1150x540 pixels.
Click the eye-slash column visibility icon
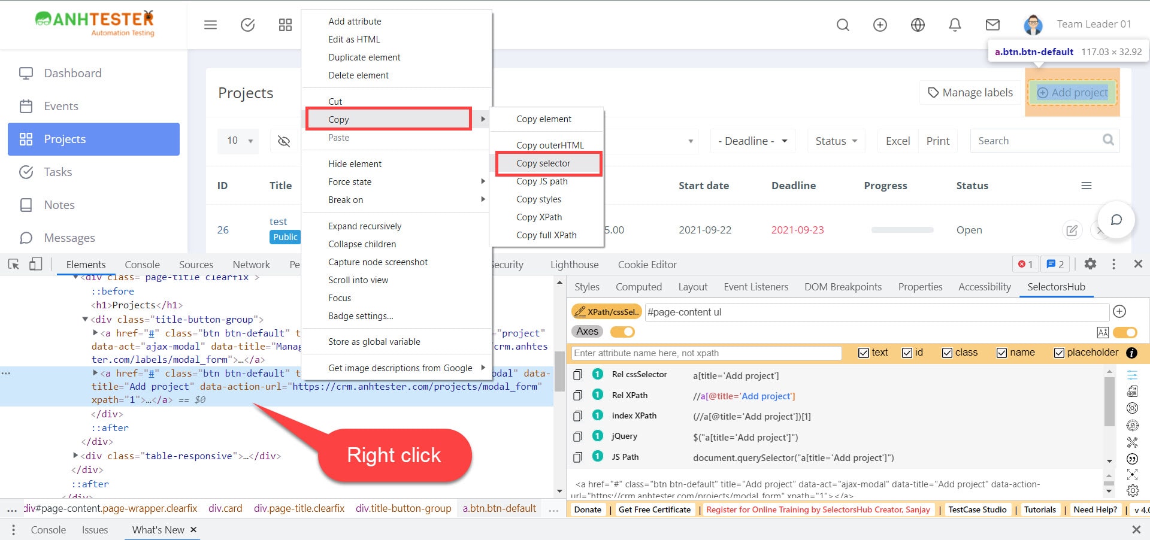[284, 141]
